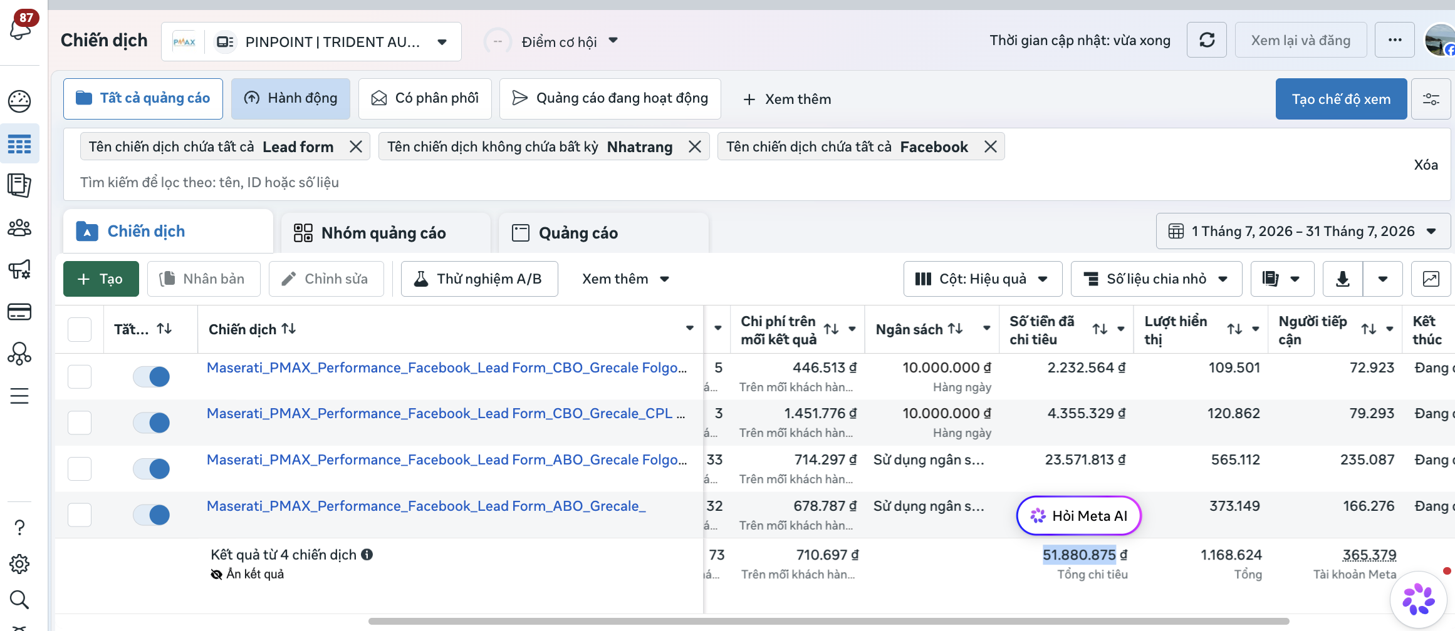Image resolution: width=1455 pixels, height=631 pixels.
Task: Tick checkbox for ABO_Grecale_ campaign
Action: click(x=80, y=515)
